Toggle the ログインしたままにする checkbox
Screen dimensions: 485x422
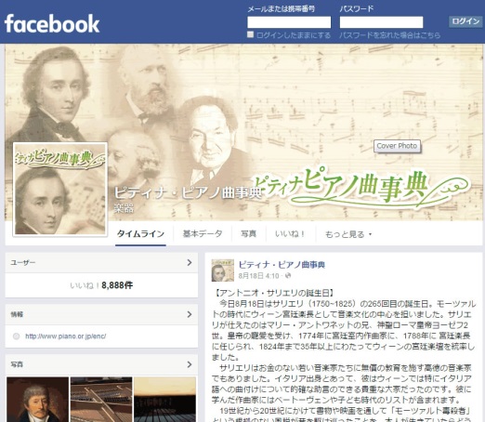(250, 34)
